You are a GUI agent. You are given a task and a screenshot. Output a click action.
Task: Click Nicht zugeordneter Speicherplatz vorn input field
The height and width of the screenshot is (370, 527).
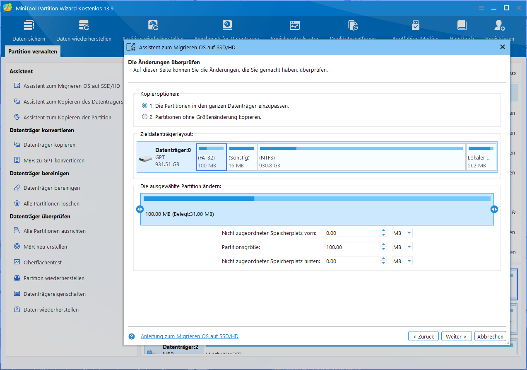point(352,233)
